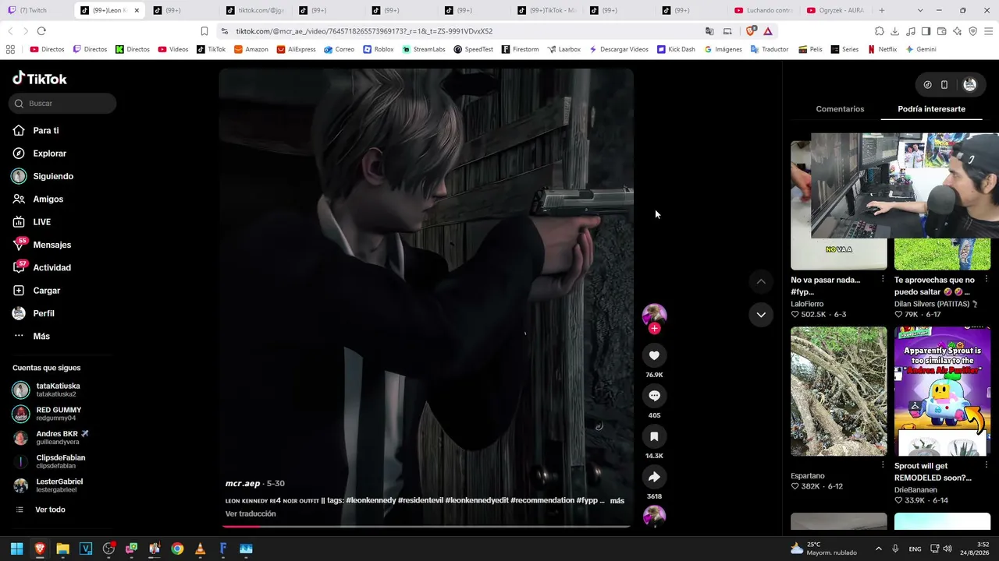The height and width of the screenshot is (561, 999).
Task: Open the creator avatar beside the video
Action: coord(654,314)
